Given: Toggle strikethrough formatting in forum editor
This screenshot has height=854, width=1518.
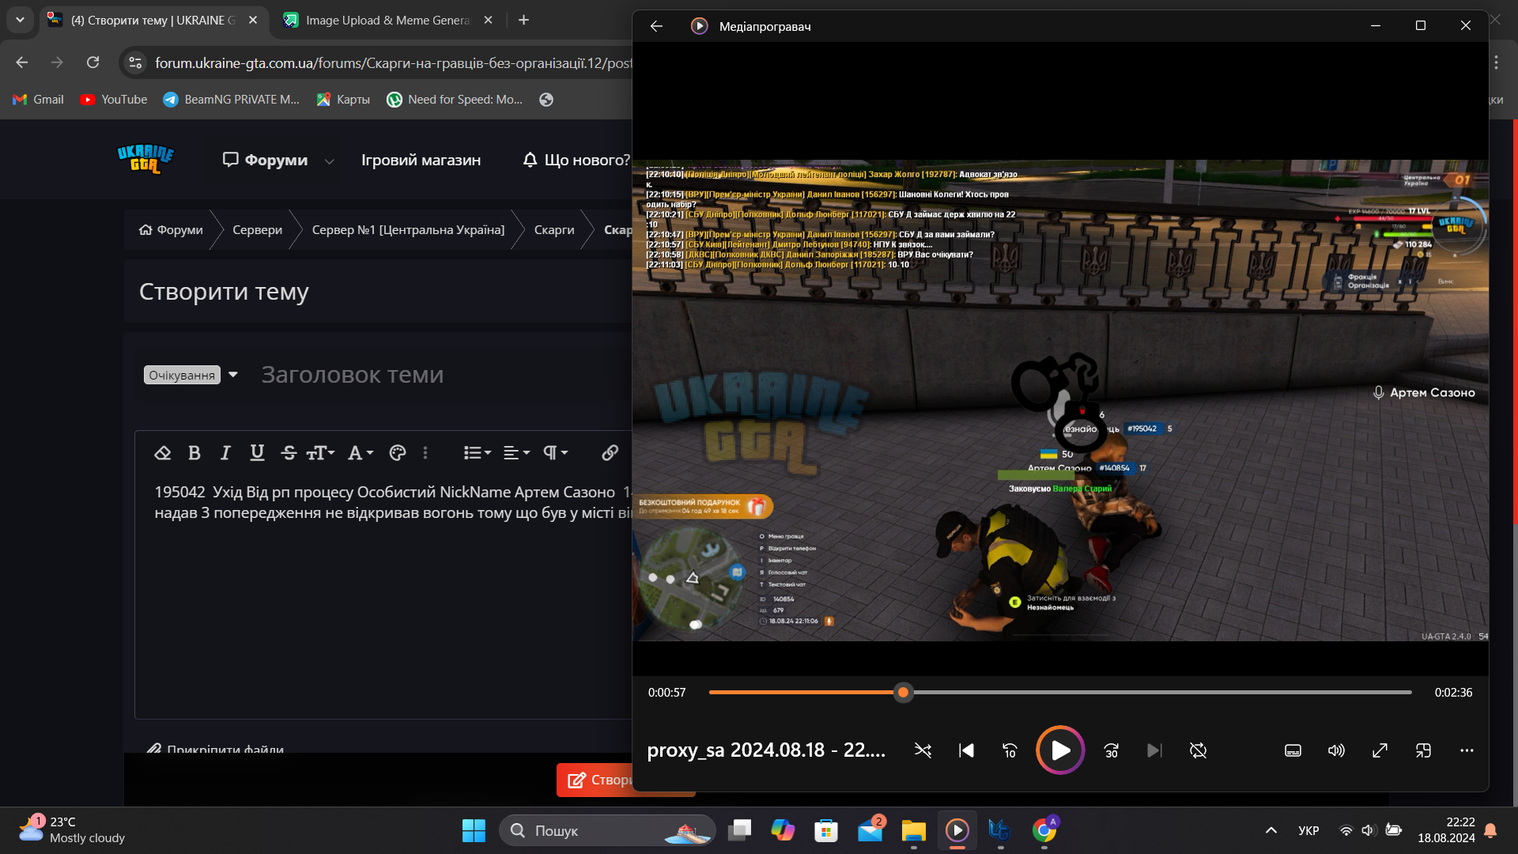Looking at the screenshot, I should 289,453.
